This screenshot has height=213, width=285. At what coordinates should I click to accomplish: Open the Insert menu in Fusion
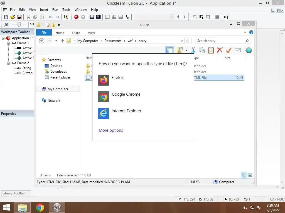pyautogui.click(x=44, y=10)
